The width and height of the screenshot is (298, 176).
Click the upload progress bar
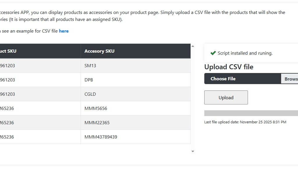click(x=251, y=113)
